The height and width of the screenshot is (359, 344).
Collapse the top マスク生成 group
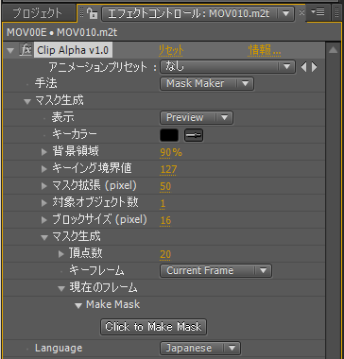[x=27, y=101]
